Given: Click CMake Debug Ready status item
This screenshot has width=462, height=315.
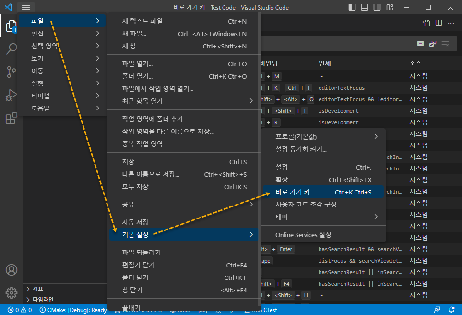Looking at the screenshot, I should [x=73, y=310].
